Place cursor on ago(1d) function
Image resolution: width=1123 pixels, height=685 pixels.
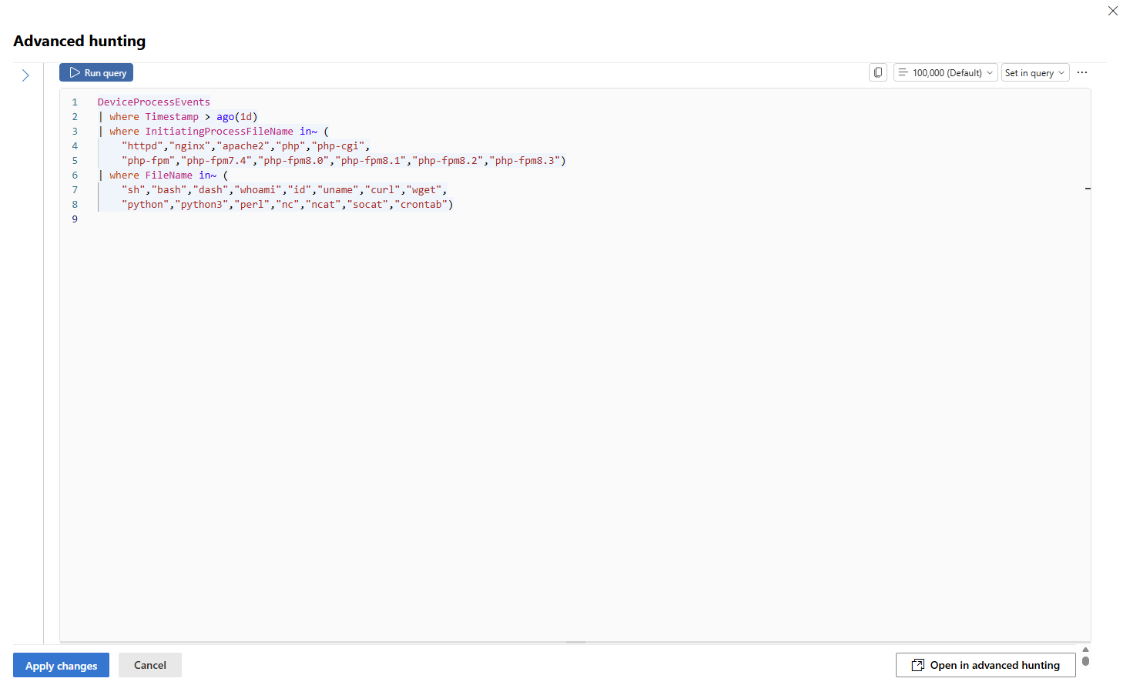(236, 116)
